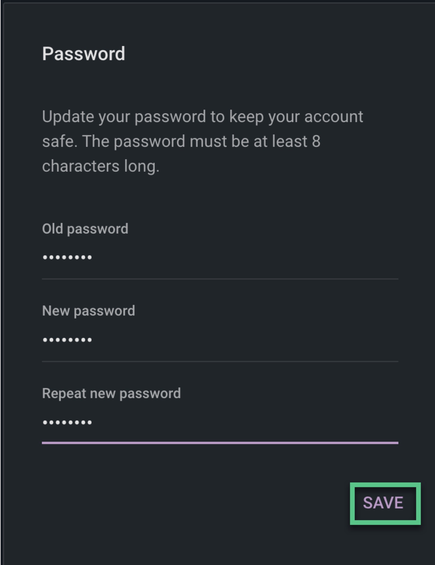Click the "Repeat new password" label

[111, 393]
